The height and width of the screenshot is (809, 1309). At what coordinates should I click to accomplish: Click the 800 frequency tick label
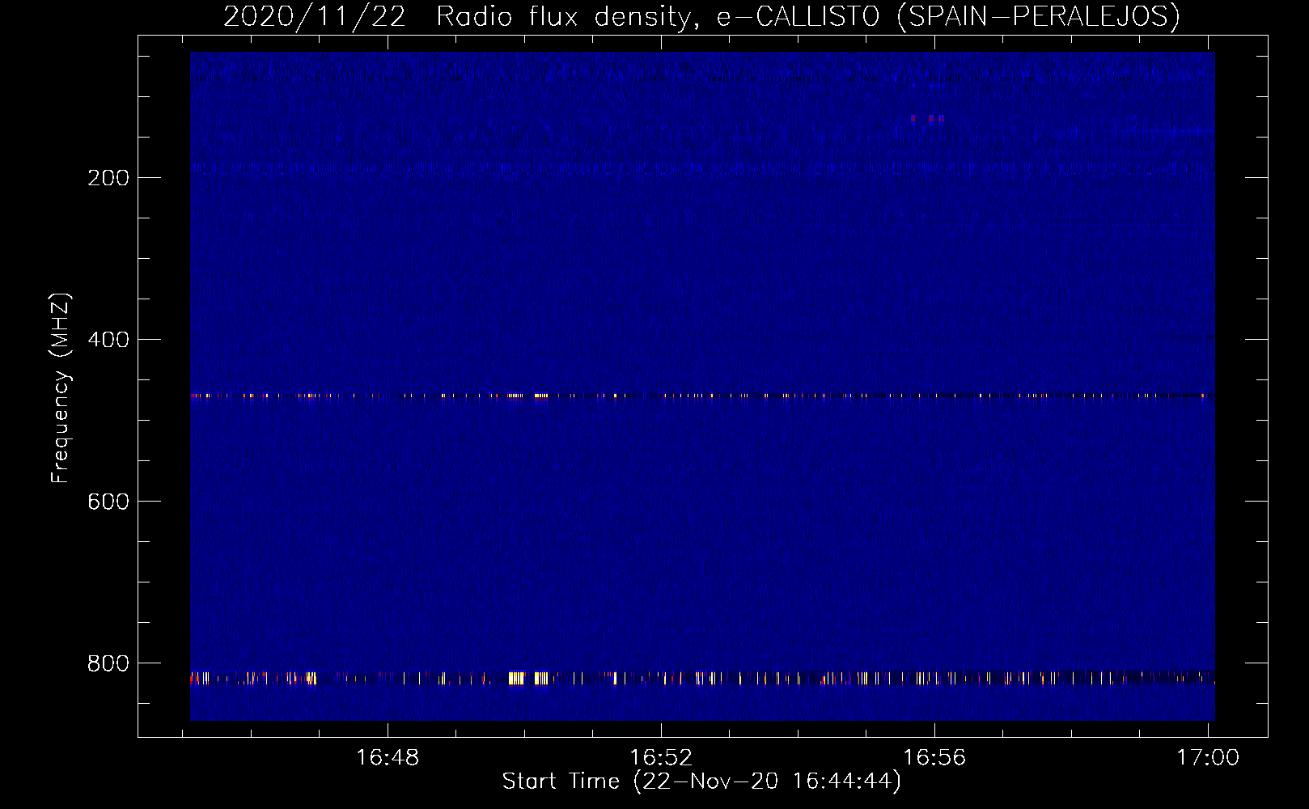[x=108, y=663]
